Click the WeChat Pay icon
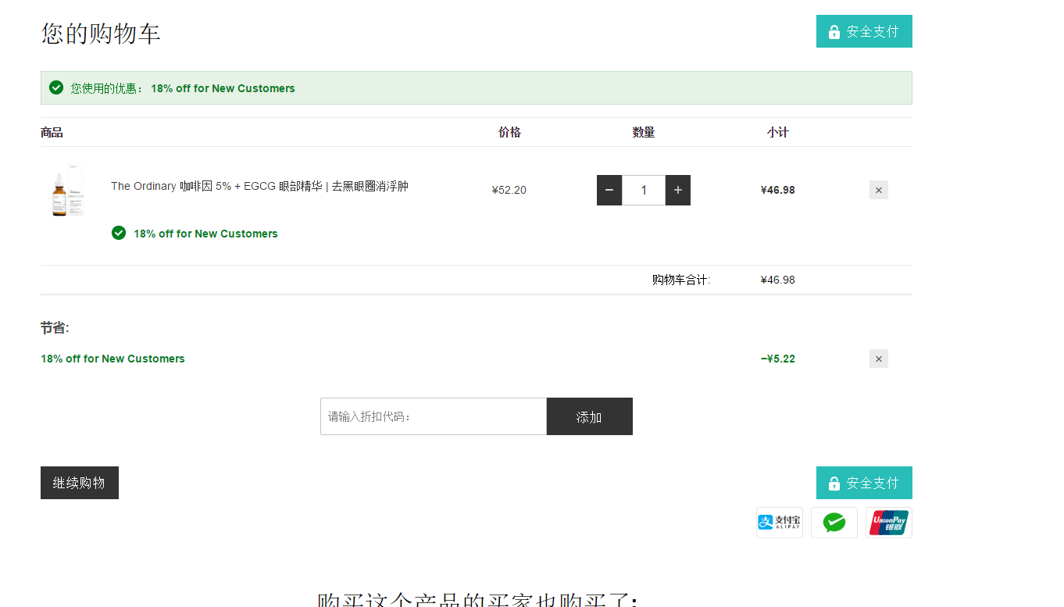The image size is (1064, 607). (834, 523)
